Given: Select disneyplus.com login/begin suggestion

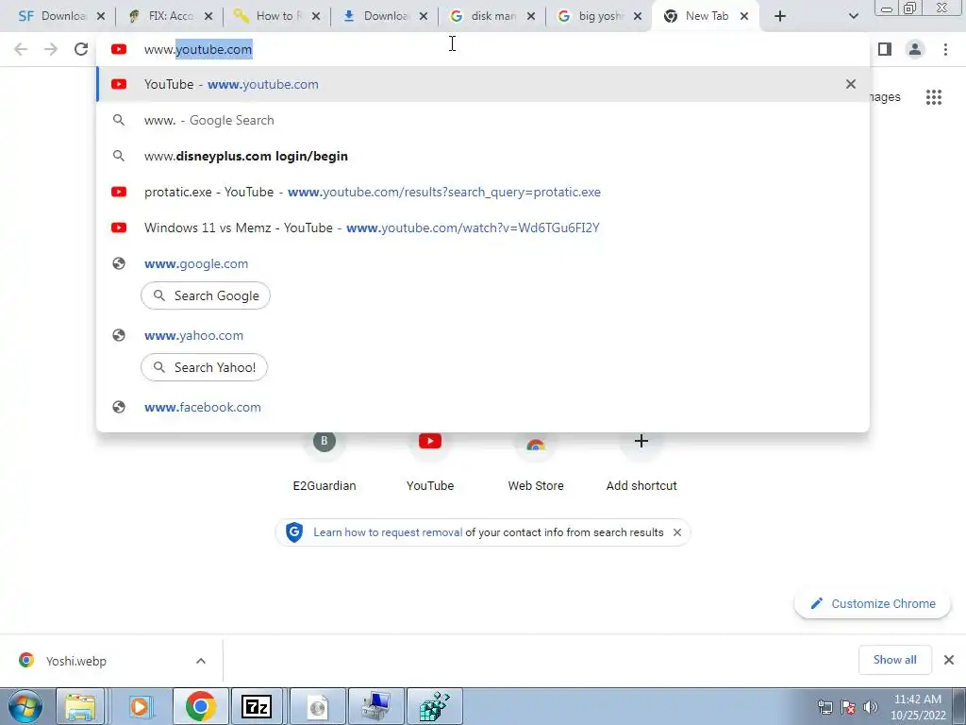Looking at the screenshot, I should 483,156.
